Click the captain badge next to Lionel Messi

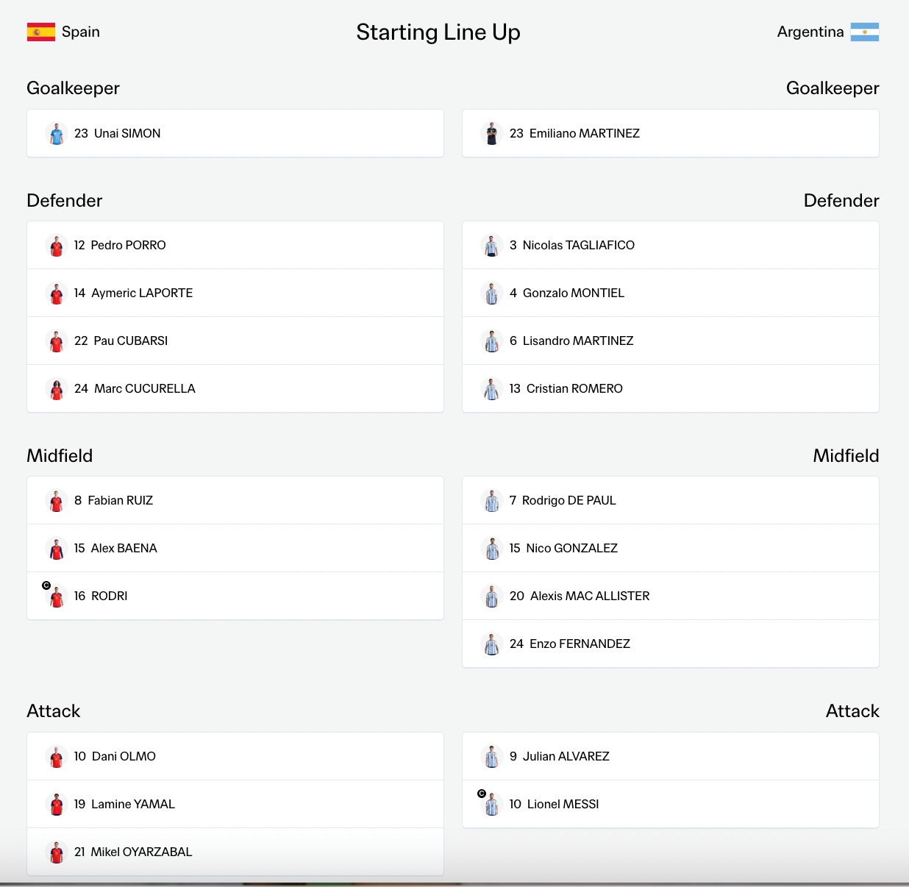tap(482, 794)
